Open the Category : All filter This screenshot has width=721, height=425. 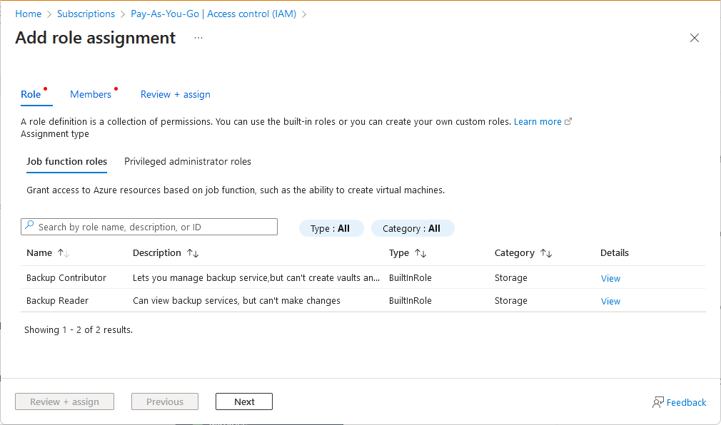413,228
